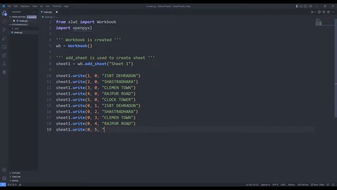Click the remote window indicator in status bar

click(x=3, y=185)
